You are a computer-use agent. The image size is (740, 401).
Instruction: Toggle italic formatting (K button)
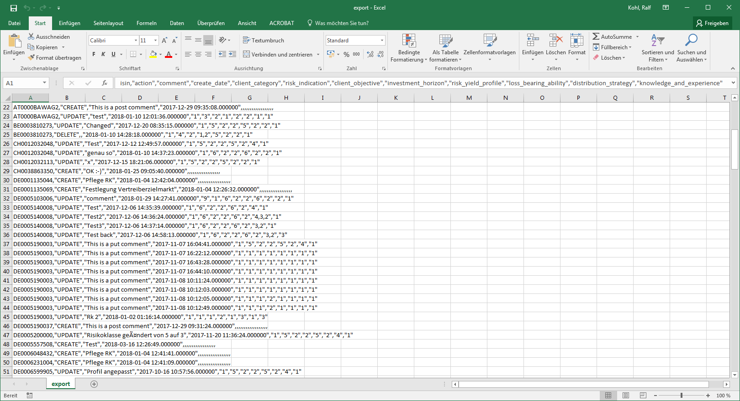(x=104, y=54)
